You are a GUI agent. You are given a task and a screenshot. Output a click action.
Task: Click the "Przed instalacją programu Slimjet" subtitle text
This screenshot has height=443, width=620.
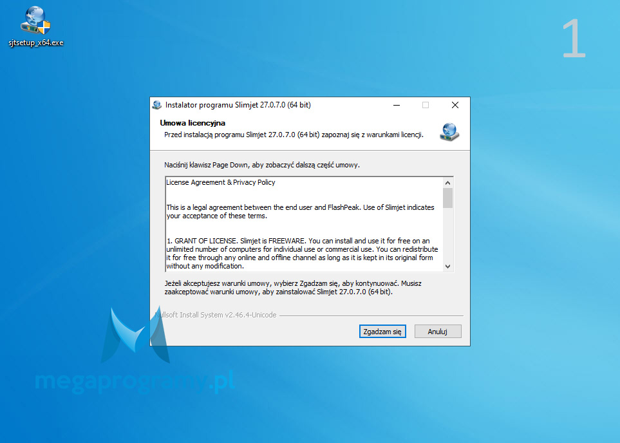pyautogui.click(x=294, y=135)
